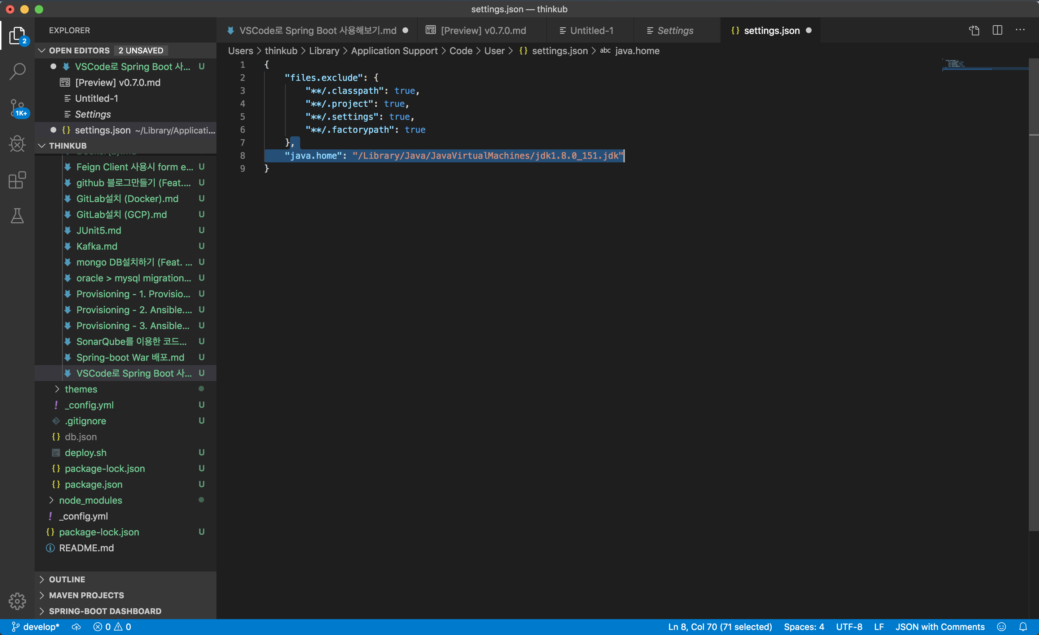Click unsaved dot on VSCode로 Spring Boot tab
Screen dimensions: 1039x635
(405, 30)
